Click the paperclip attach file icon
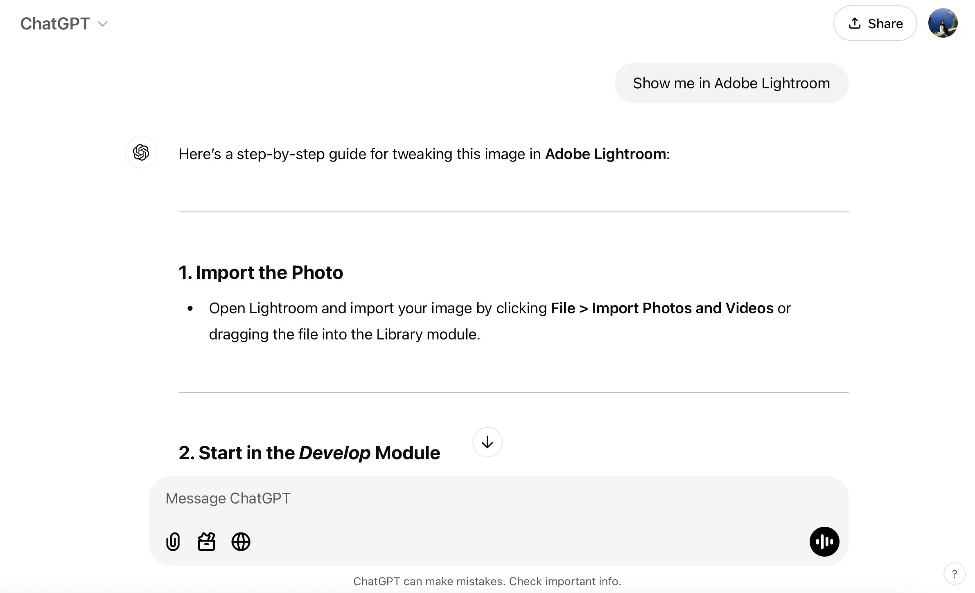This screenshot has width=975, height=593. coord(173,542)
